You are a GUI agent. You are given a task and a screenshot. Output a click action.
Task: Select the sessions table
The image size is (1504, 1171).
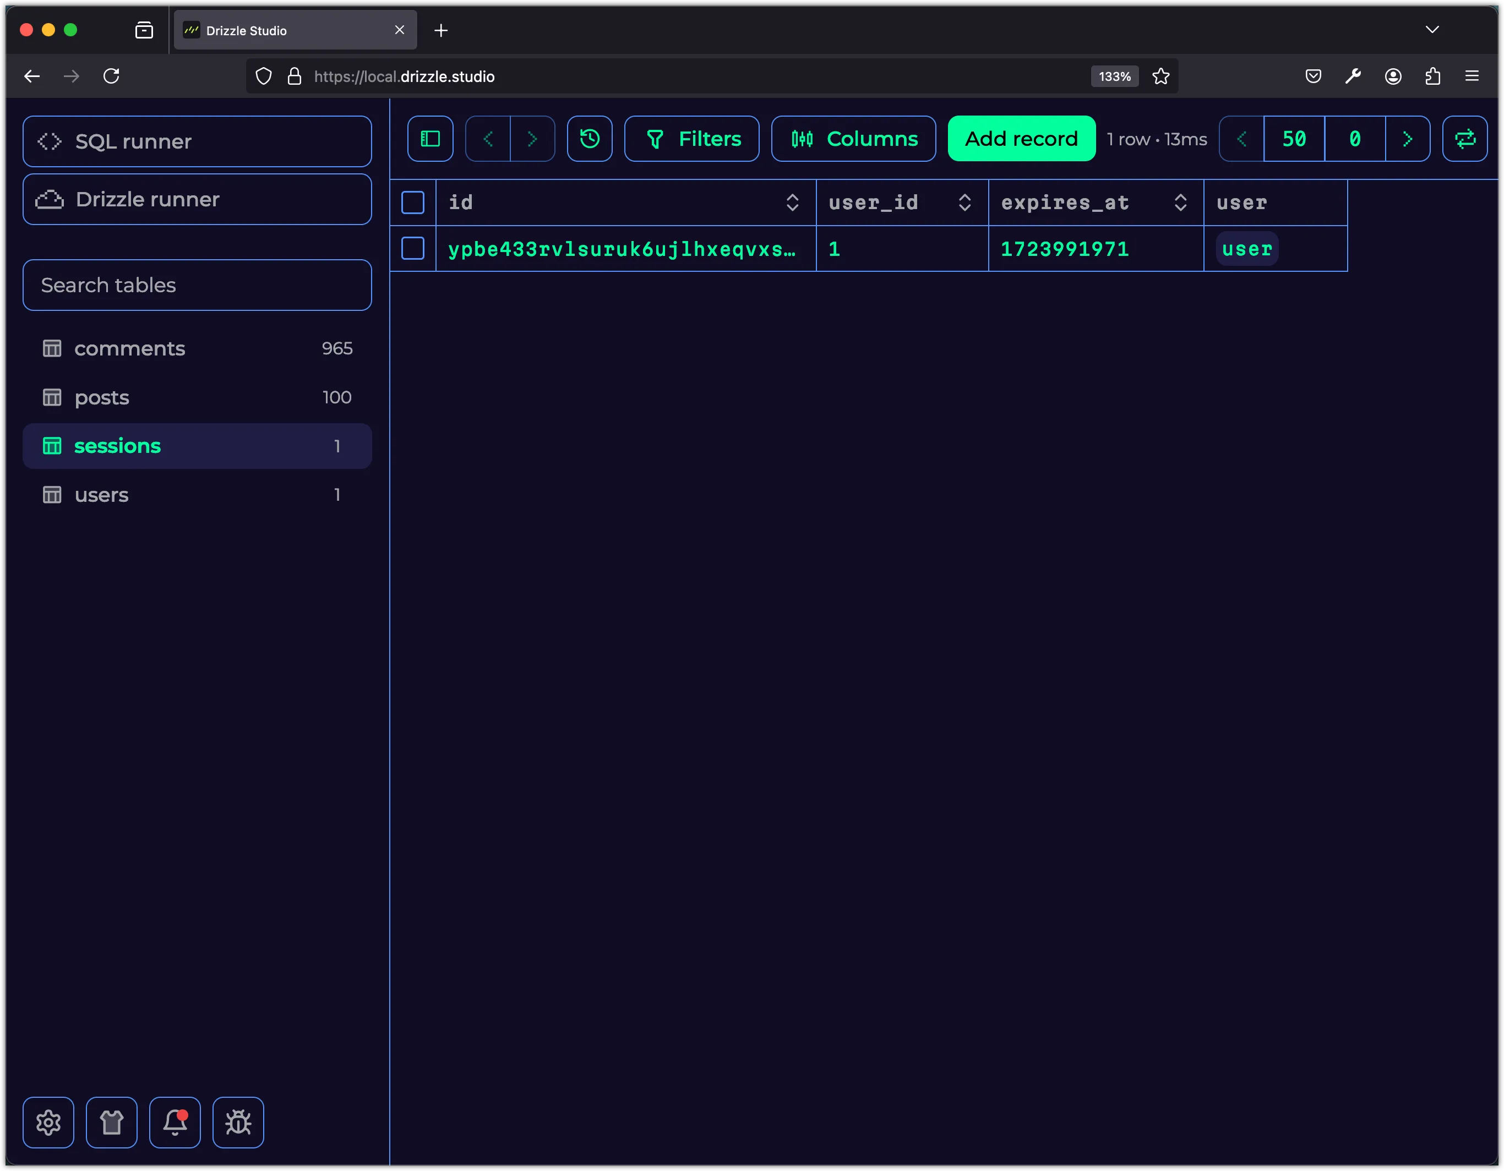(197, 446)
